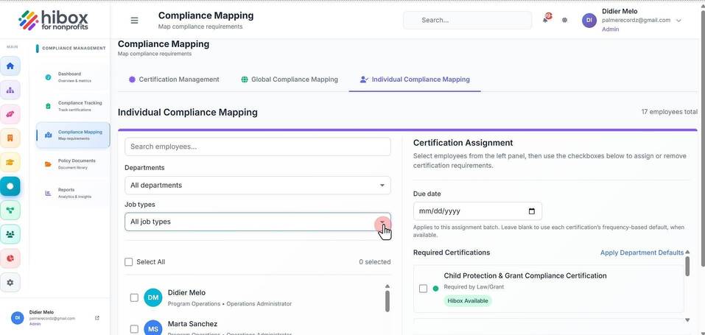Click the DI user avatar in header
705x335 pixels.
point(589,20)
